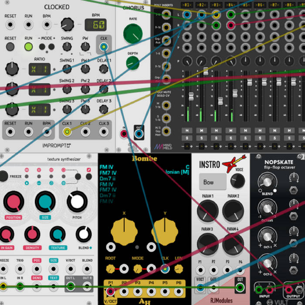Click the Clocked RESET button
This screenshot has height=305, width=305.
click(x=10, y=47)
